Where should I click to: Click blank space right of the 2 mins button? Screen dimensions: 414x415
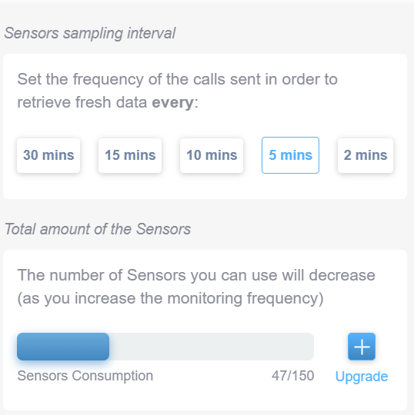(x=400, y=155)
